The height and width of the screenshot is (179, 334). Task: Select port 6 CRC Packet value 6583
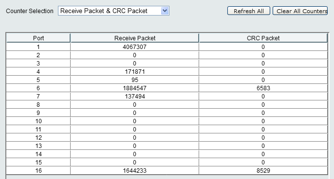pyautogui.click(x=263, y=88)
